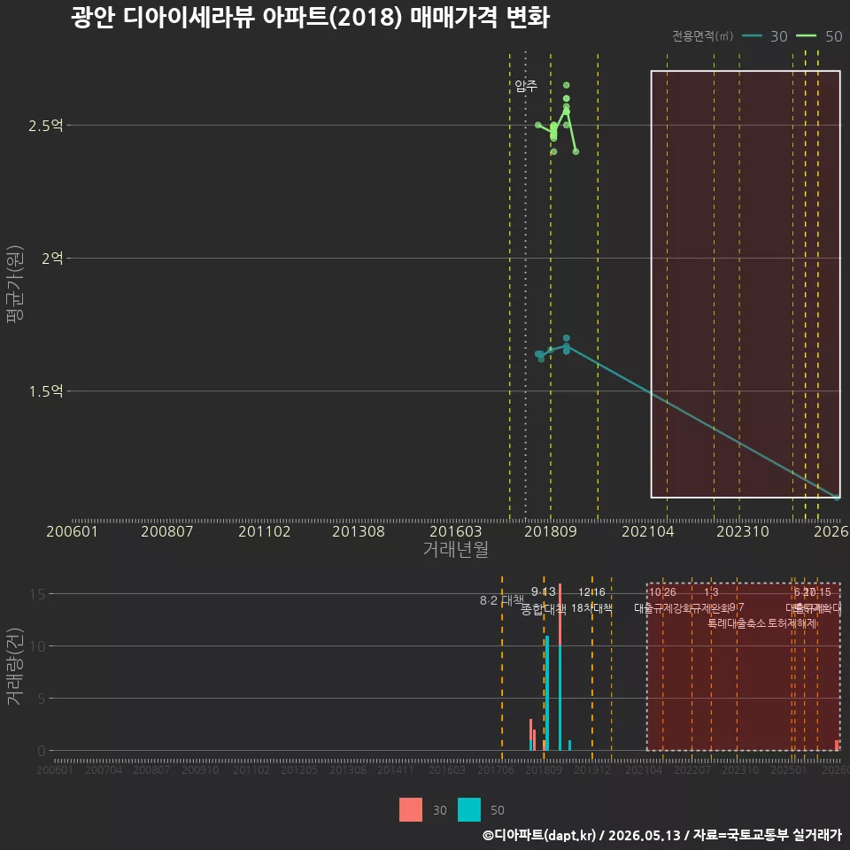Click the 종합대책 annotation label
Image resolution: width=850 pixels, height=850 pixels.
tap(543, 609)
